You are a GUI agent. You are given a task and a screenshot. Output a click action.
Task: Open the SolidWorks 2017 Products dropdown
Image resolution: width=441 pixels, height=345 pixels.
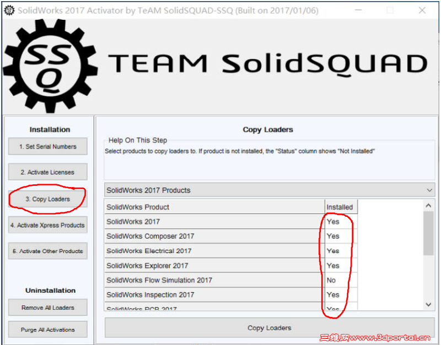[270, 190]
